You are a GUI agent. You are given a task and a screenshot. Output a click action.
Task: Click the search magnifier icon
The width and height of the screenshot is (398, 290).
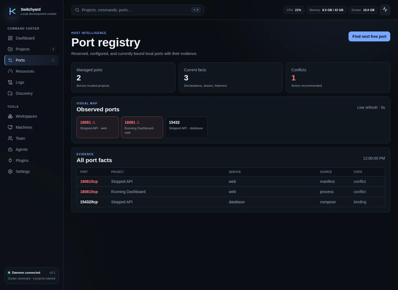point(77,10)
